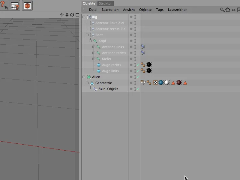The height and width of the screenshot is (180, 240).
Task: Click the home icon in Object Manager
Action: [x=228, y=10]
